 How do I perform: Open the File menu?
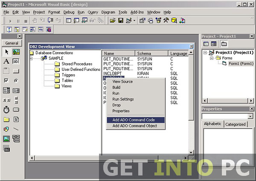pos(6,12)
